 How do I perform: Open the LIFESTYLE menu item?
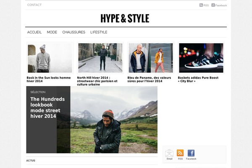point(99,32)
